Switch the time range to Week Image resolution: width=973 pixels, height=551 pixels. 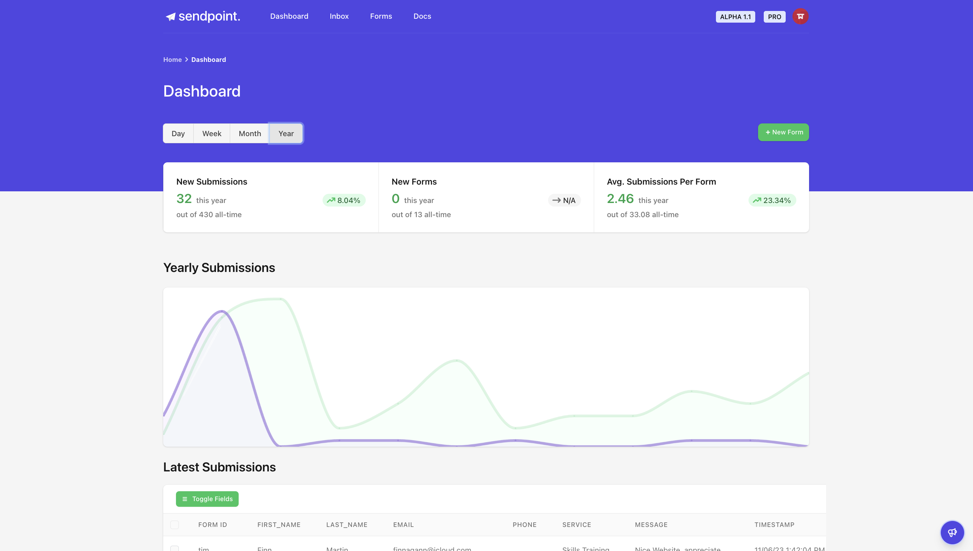[x=211, y=133]
